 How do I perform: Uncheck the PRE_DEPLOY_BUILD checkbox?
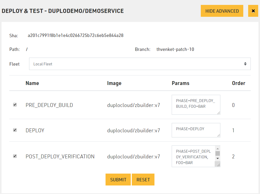[x=15, y=105]
